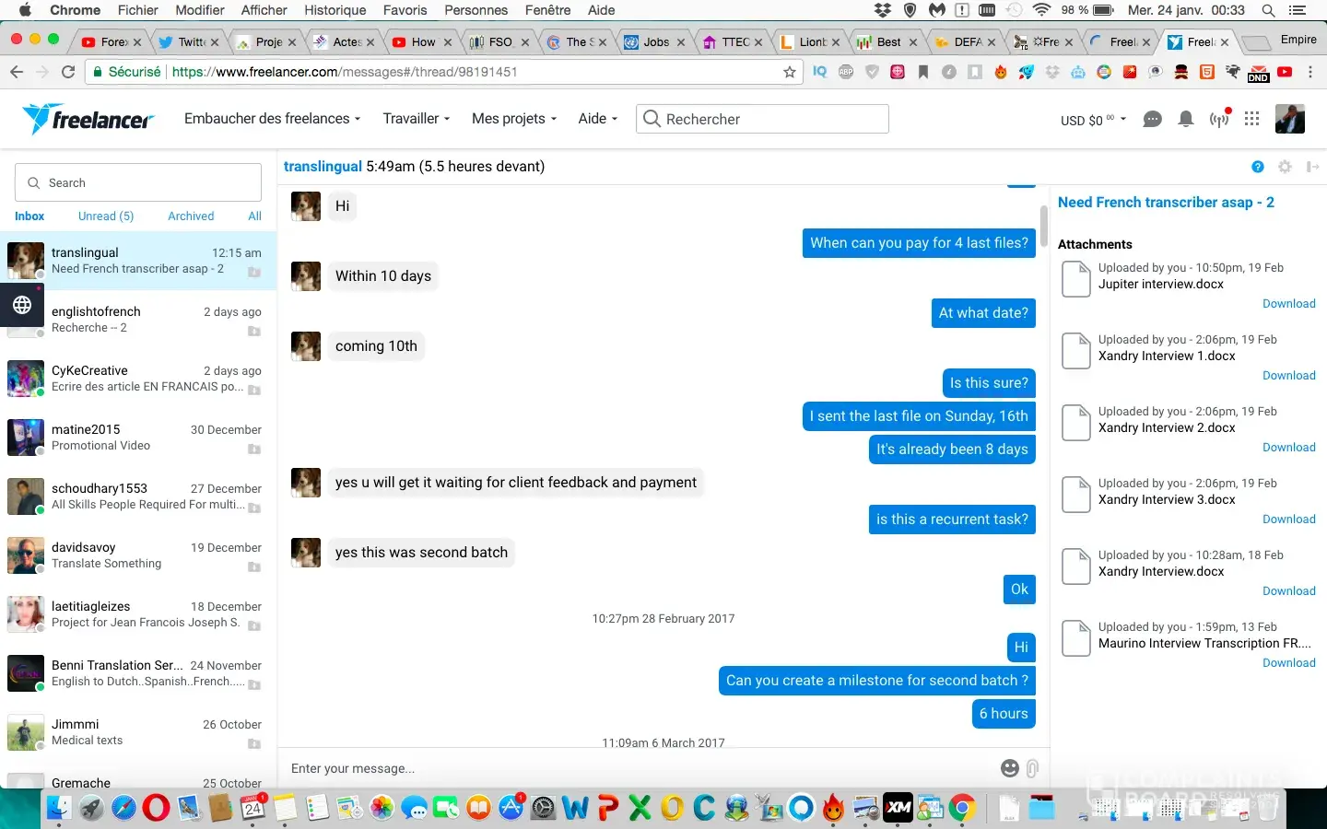
Task: Click the Jupiter interview.docx file icon
Action: (x=1076, y=279)
